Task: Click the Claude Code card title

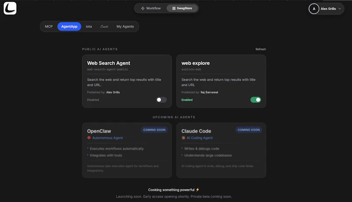Action: (196, 131)
